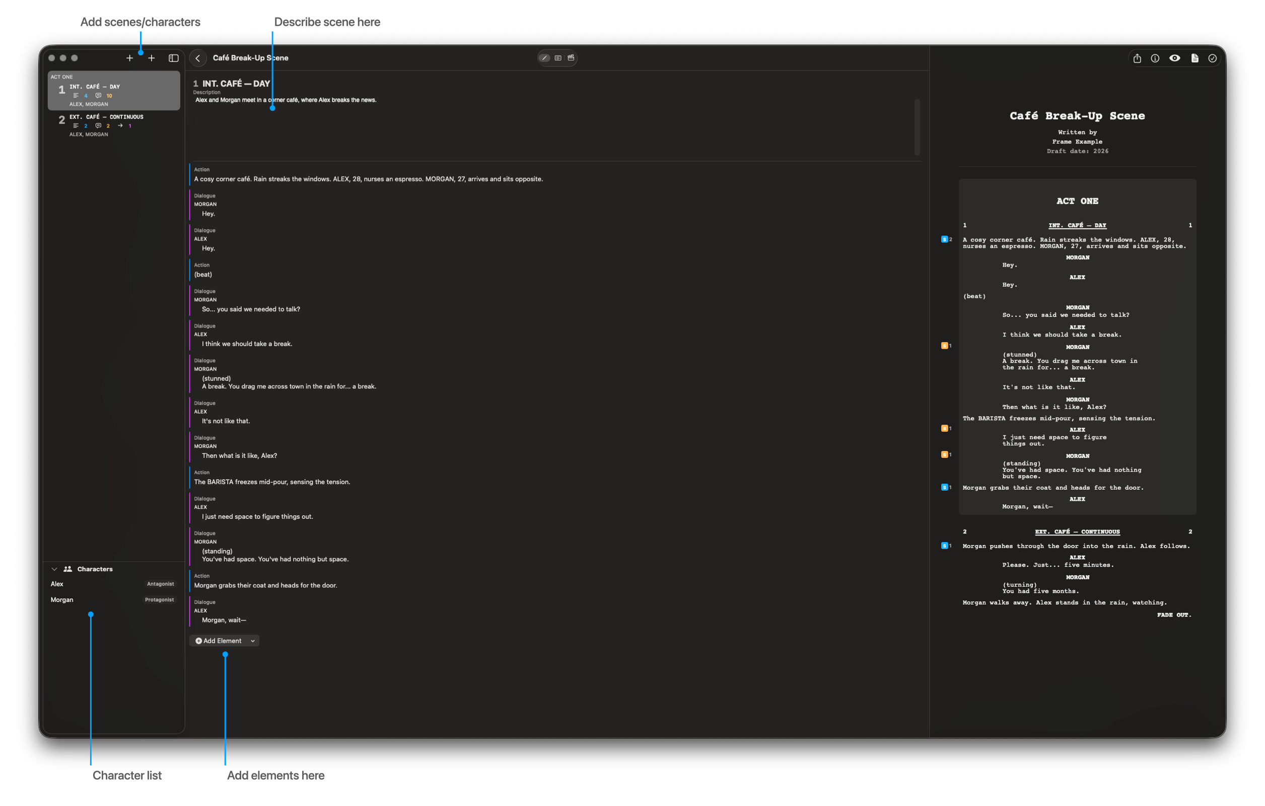The image size is (1265, 806).
Task: Switch to the clapperboard view mode
Action: [571, 58]
